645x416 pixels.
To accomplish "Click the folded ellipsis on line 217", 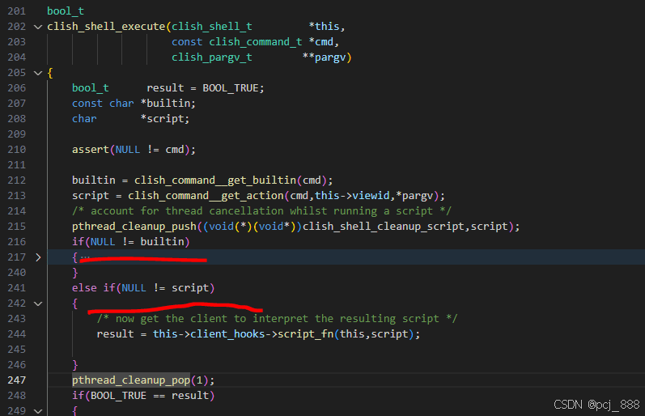I will pos(85,257).
